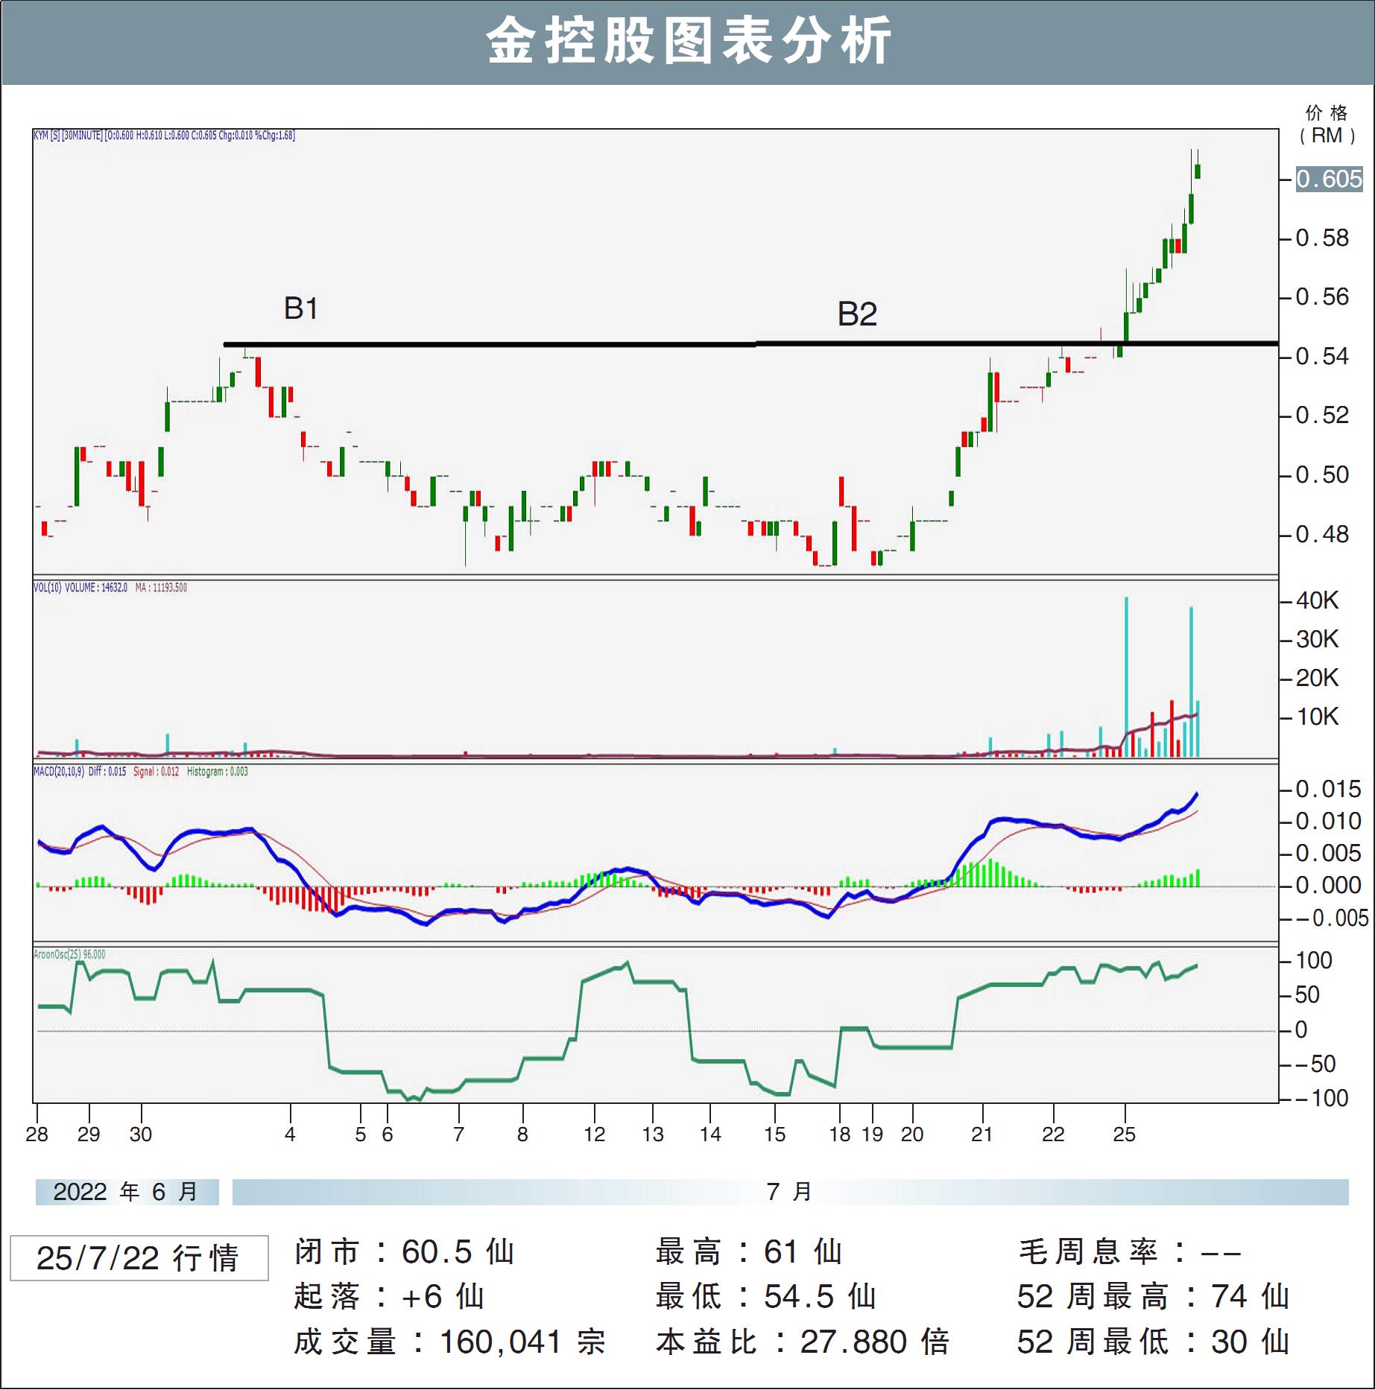Select the 0.010 MACD axis tick
Image resolution: width=1375 pixels, height=1390 pixels.
click(x=1328, y=821)
